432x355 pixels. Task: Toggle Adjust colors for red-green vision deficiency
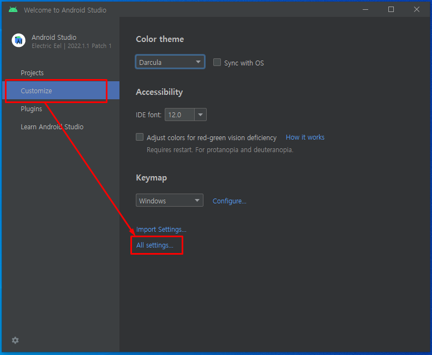pyautogui.click(x=140, y=137)
